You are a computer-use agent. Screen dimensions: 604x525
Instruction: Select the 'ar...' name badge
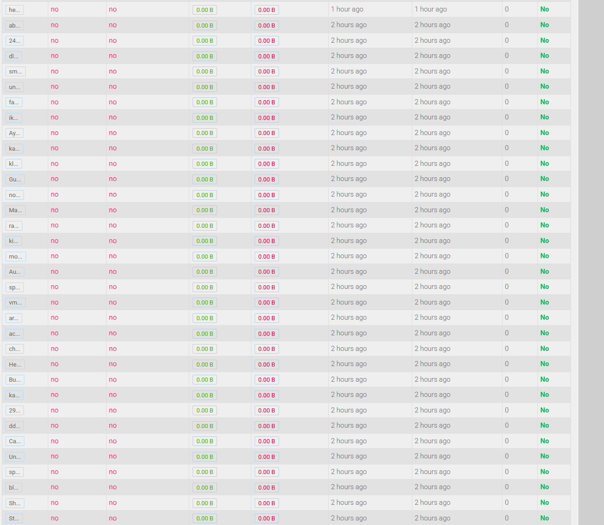14,318
